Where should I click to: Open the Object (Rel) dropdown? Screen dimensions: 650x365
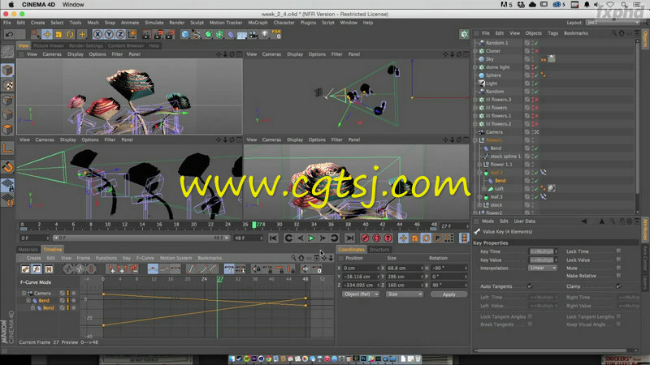pos(360,294)
